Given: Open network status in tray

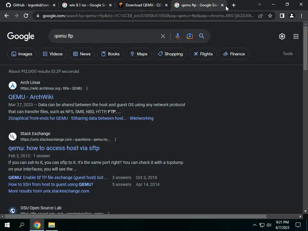Looking at the screenshot, I should (262, 225).
